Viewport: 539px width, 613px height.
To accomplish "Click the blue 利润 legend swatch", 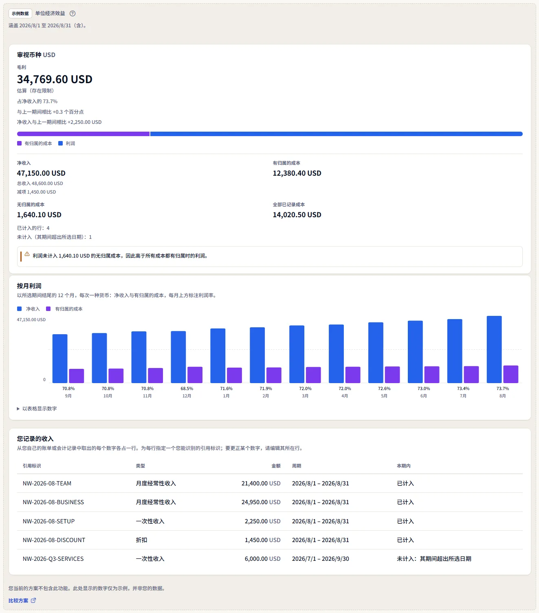I will pyautogui.click(x=60, y=143).
